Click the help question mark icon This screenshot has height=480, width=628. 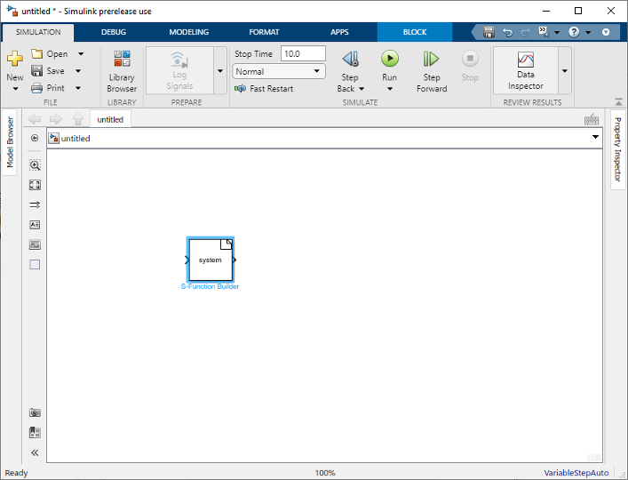pos(574,32)
